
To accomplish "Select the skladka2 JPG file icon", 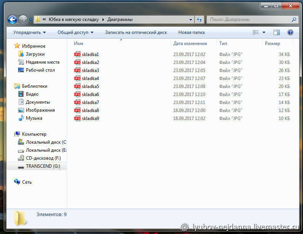I will [77, 62].
